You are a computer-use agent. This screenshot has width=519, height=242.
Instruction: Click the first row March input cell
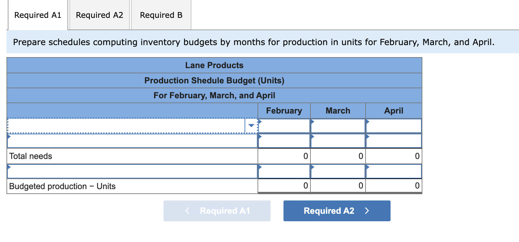[338, 126]
